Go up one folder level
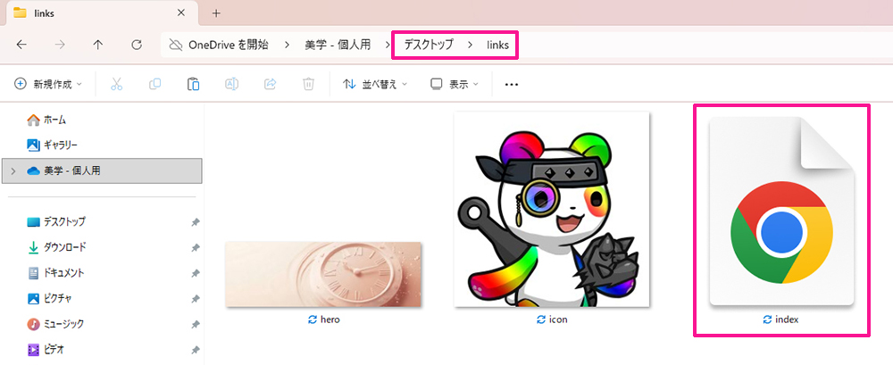Viewport: 893px width, 365px height. coord(98,45)
